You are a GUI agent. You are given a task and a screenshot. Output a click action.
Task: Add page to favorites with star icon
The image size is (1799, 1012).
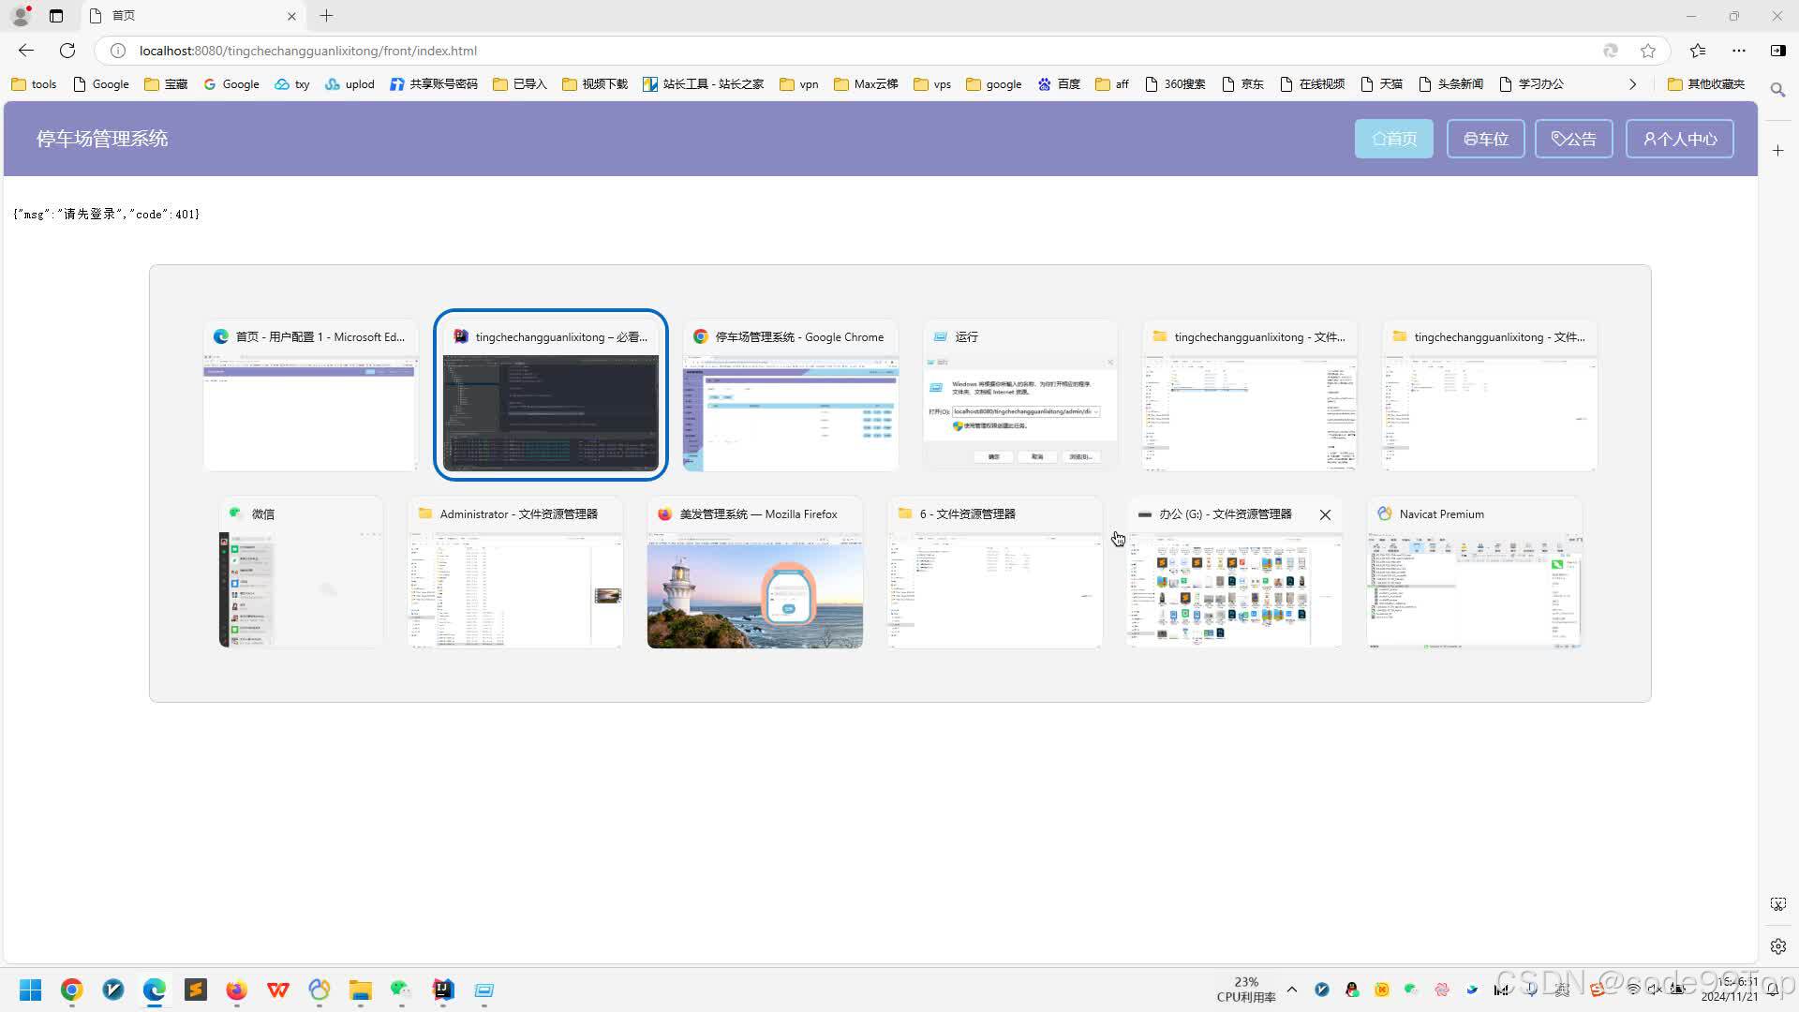pyautogui.click(x=1648, y=51)
